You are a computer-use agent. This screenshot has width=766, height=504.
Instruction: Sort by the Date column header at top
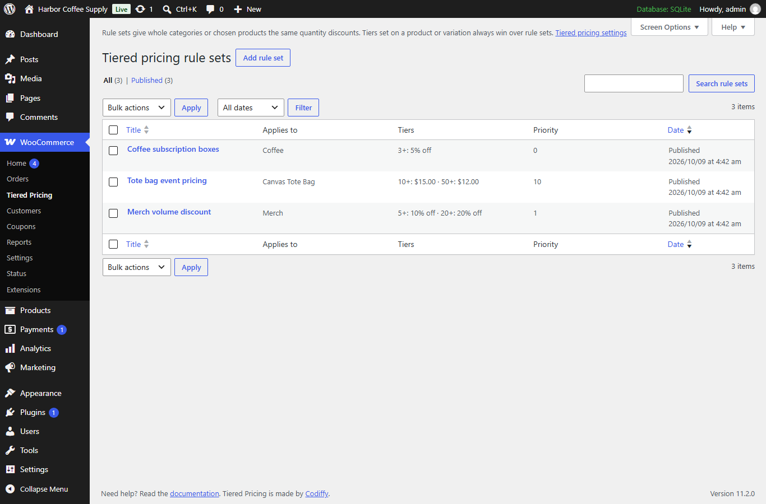click(680, 130)
